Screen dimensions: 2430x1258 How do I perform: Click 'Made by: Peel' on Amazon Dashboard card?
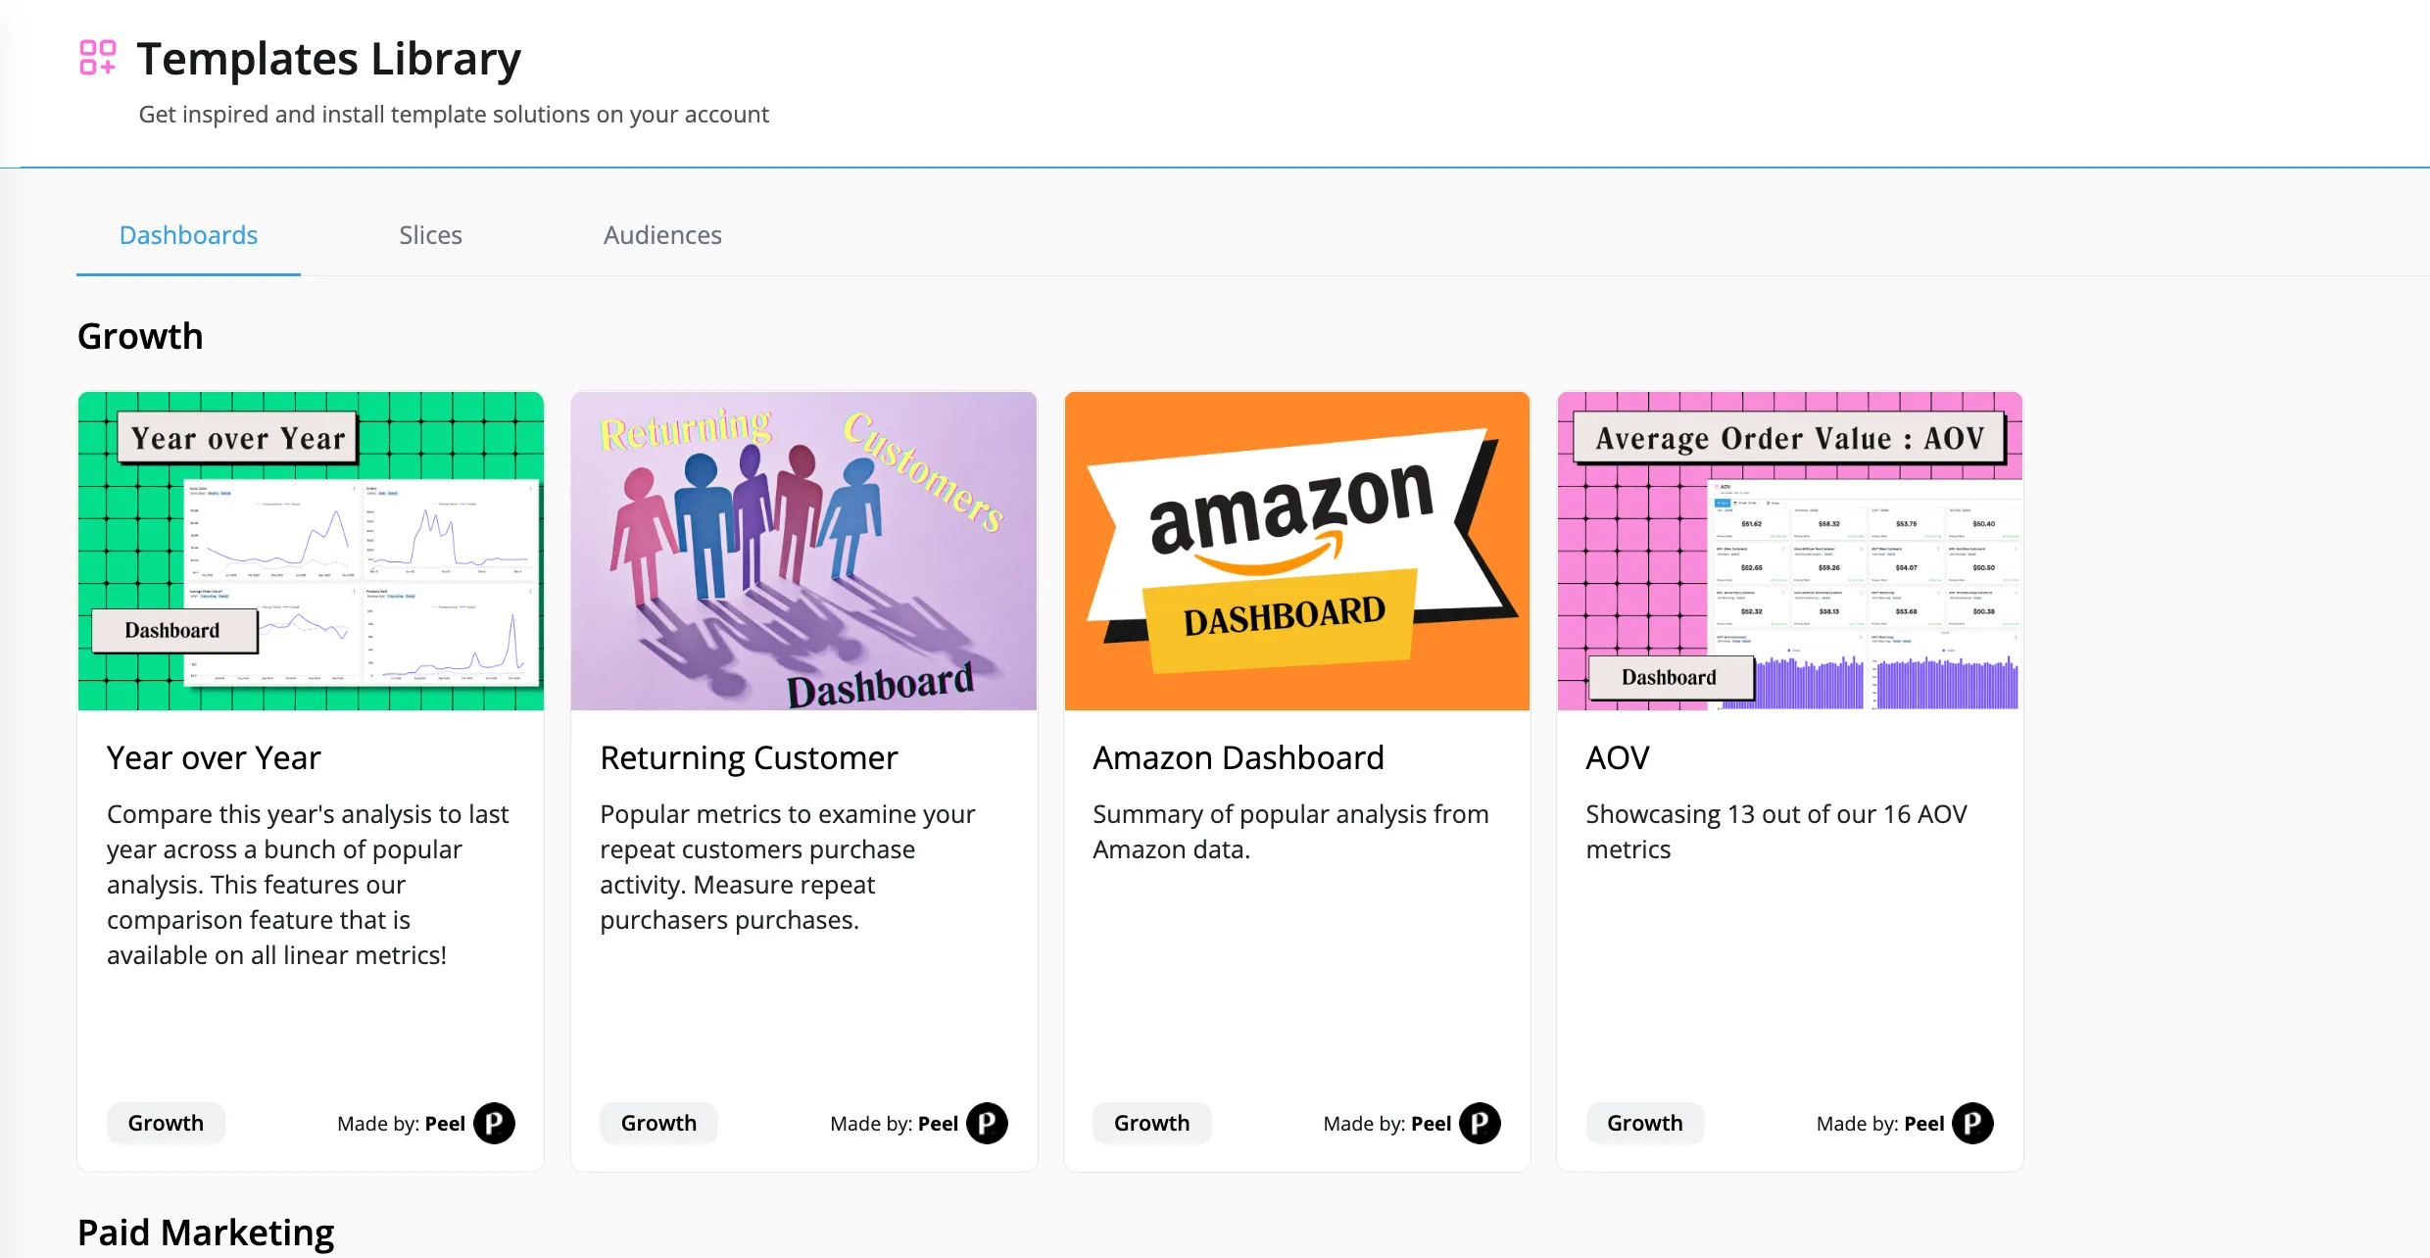(x=1386, y=1124)
